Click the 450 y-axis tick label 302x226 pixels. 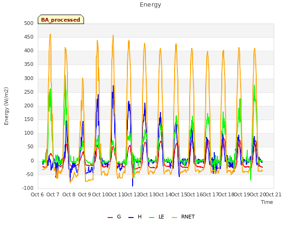[x=29, y=37]
